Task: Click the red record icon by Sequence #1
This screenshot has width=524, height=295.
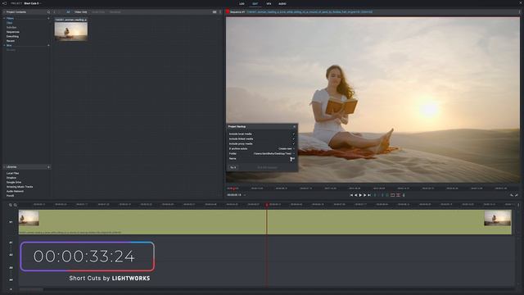Action: click(x=228, y=11)
